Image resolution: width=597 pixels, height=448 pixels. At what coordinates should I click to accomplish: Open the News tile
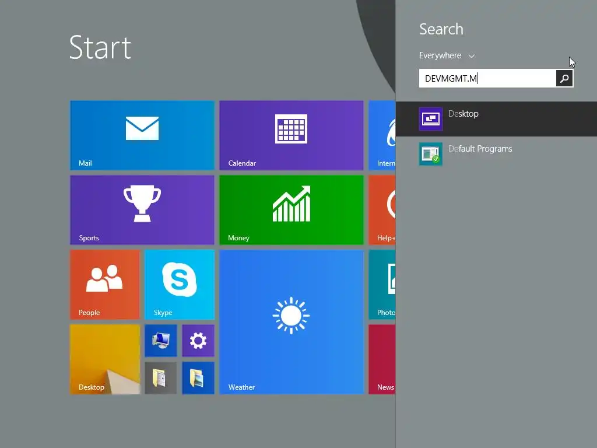click(x=382, y=359)
